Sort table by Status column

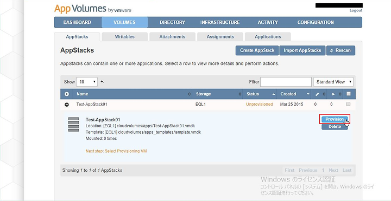(260, 94)
